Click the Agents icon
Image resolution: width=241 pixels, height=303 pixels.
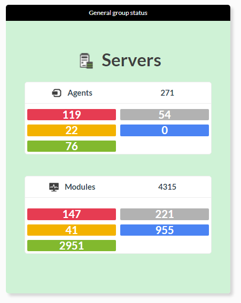coord(57,93)
